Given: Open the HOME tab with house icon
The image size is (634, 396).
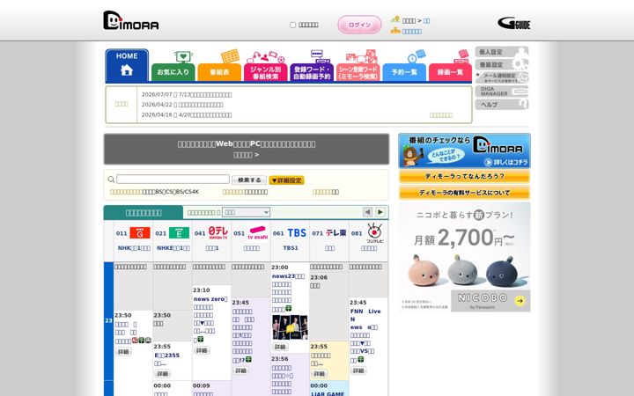Looking at the screenshot, I should click(x=127, y=66).
